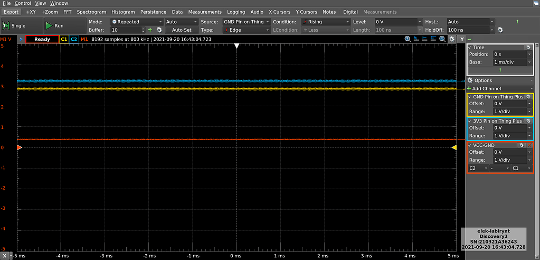The image size is (540, 260).
Task: Open the Spectrogram view tab
Action: pyautogui.click(x=91, y=12)
